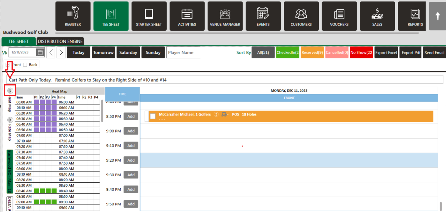The height and width of the screenshot is (212, 446).
Task: Go to the next day arrow
Action: coord(61,52)
